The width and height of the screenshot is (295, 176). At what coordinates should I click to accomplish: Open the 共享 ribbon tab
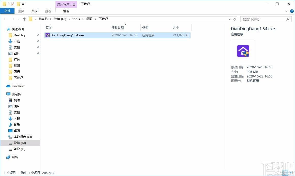pyautogui.click(x=34, y=11)
